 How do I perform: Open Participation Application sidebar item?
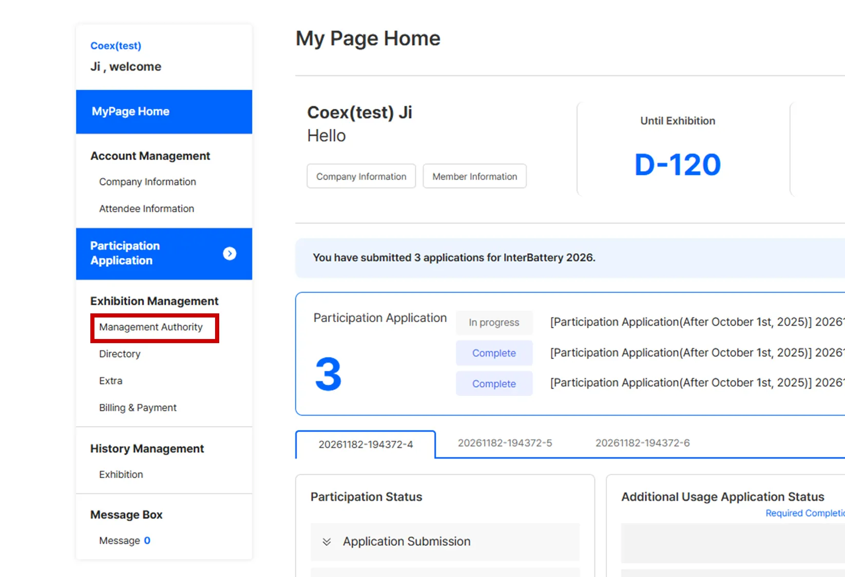coord(164,253)
